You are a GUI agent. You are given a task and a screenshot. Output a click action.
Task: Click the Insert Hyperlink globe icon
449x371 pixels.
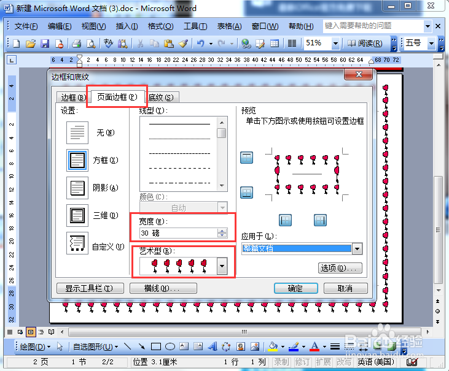(246, 44)
